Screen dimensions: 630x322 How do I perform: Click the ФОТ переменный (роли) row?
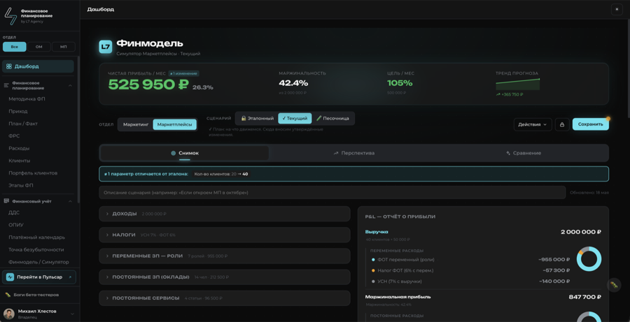pos(470,259)
